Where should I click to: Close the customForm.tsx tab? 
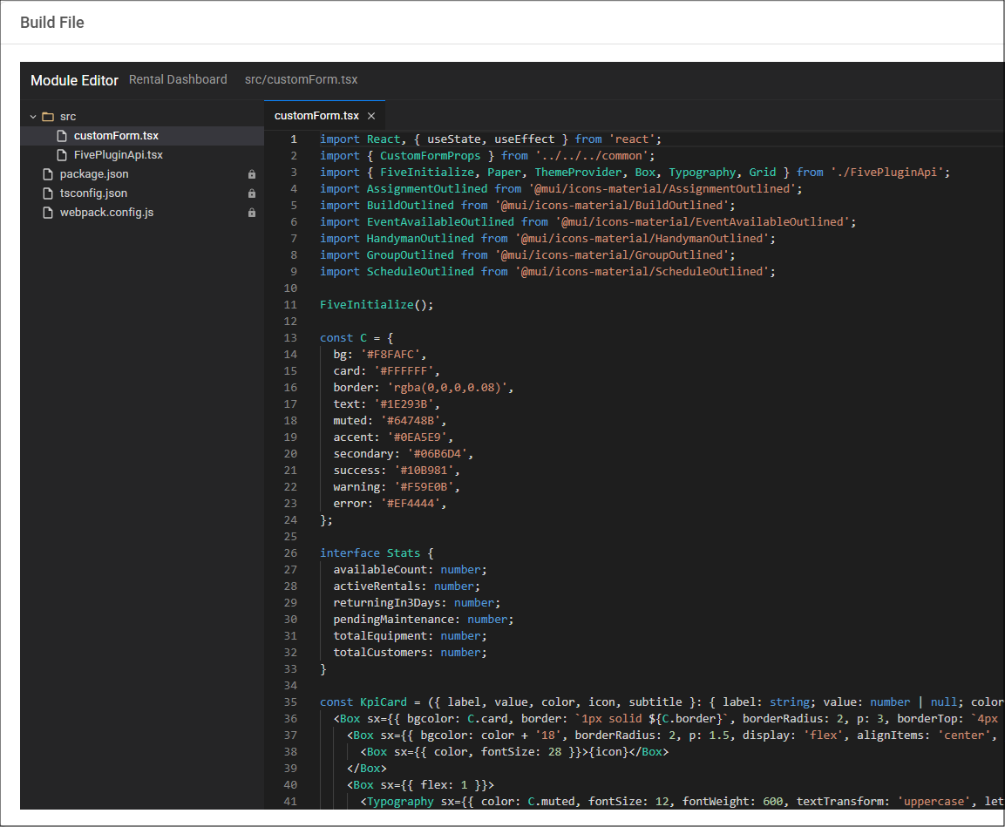(371, 116)
